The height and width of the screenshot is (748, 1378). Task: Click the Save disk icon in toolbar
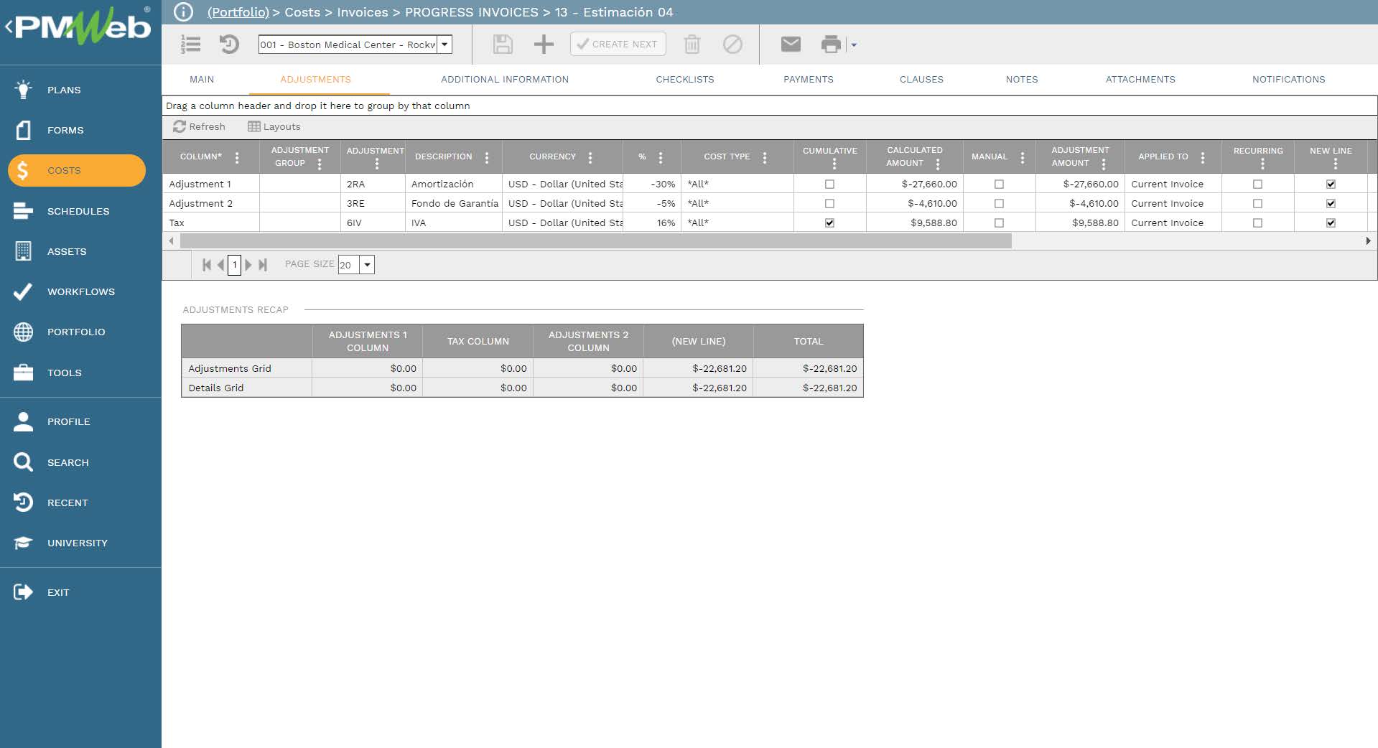click(503, 45)
